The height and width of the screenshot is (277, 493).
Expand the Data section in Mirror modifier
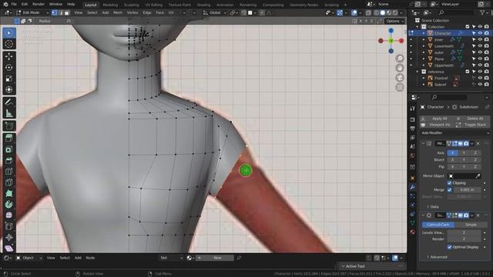point(433,207)
